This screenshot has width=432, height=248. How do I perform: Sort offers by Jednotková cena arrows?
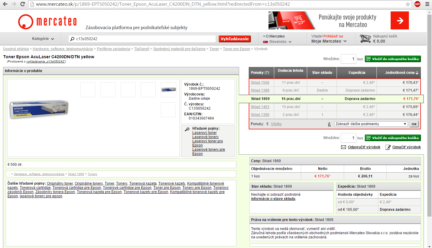coord(417,73)
